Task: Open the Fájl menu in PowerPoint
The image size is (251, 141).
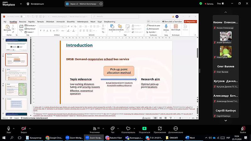Action: point(5,22)
